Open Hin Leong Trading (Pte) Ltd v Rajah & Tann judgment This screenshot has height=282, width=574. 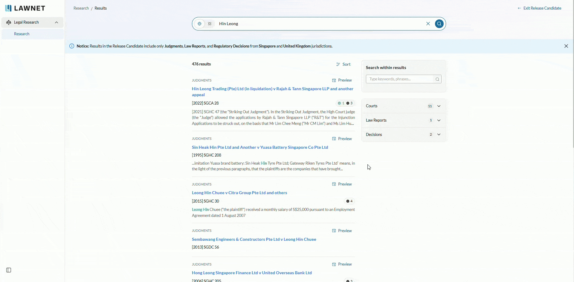point(273,92)
